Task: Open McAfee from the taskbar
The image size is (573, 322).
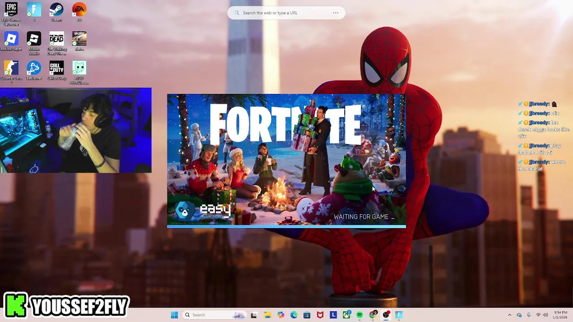Action: click(320, 315)
